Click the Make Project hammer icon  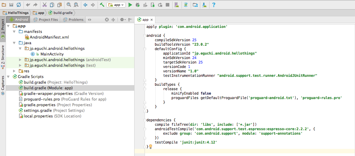[102, 5]
